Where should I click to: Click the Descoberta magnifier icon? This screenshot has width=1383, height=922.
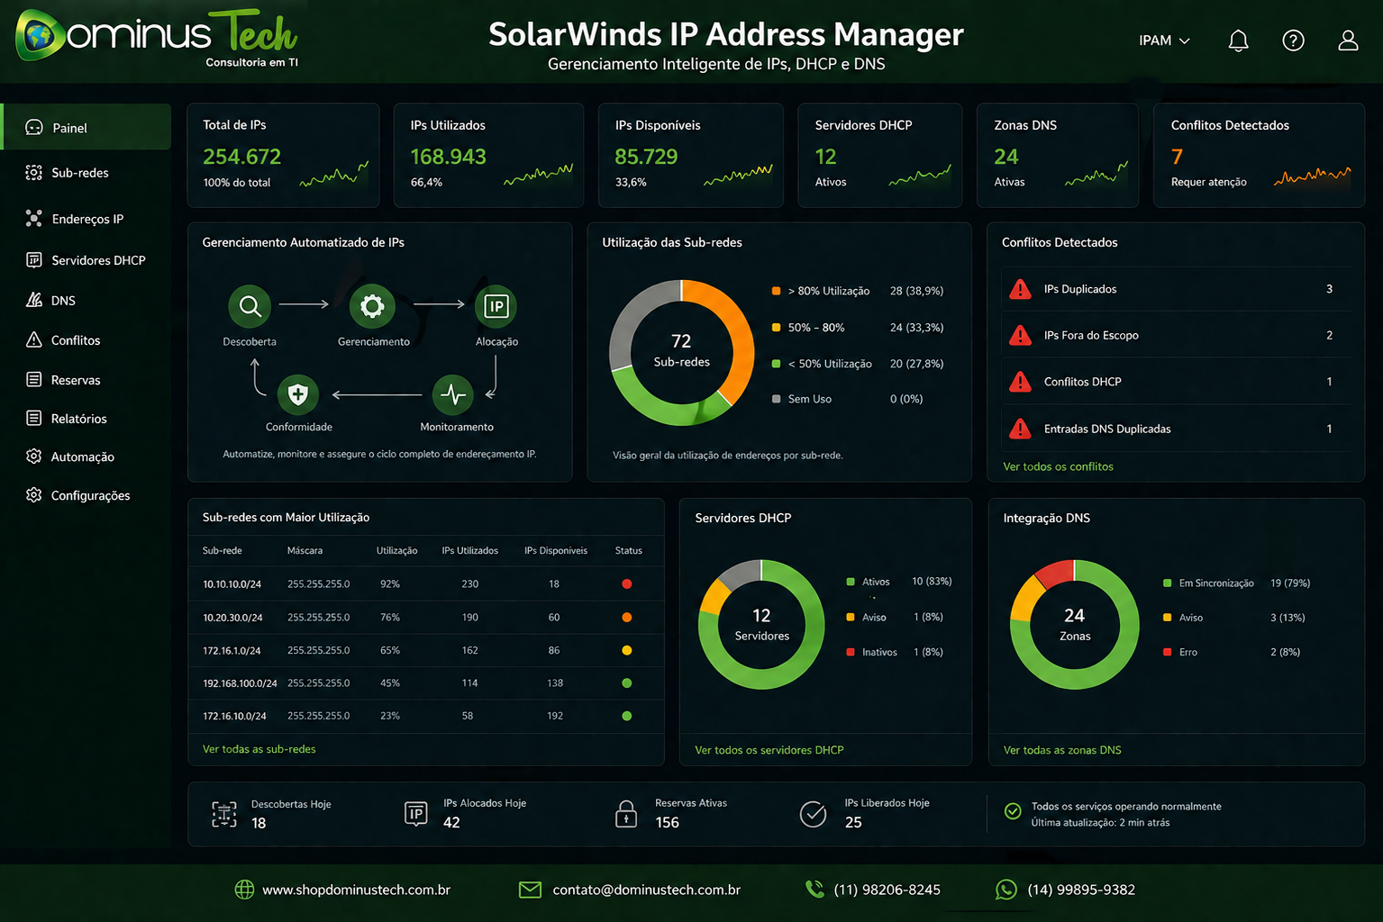250,307
